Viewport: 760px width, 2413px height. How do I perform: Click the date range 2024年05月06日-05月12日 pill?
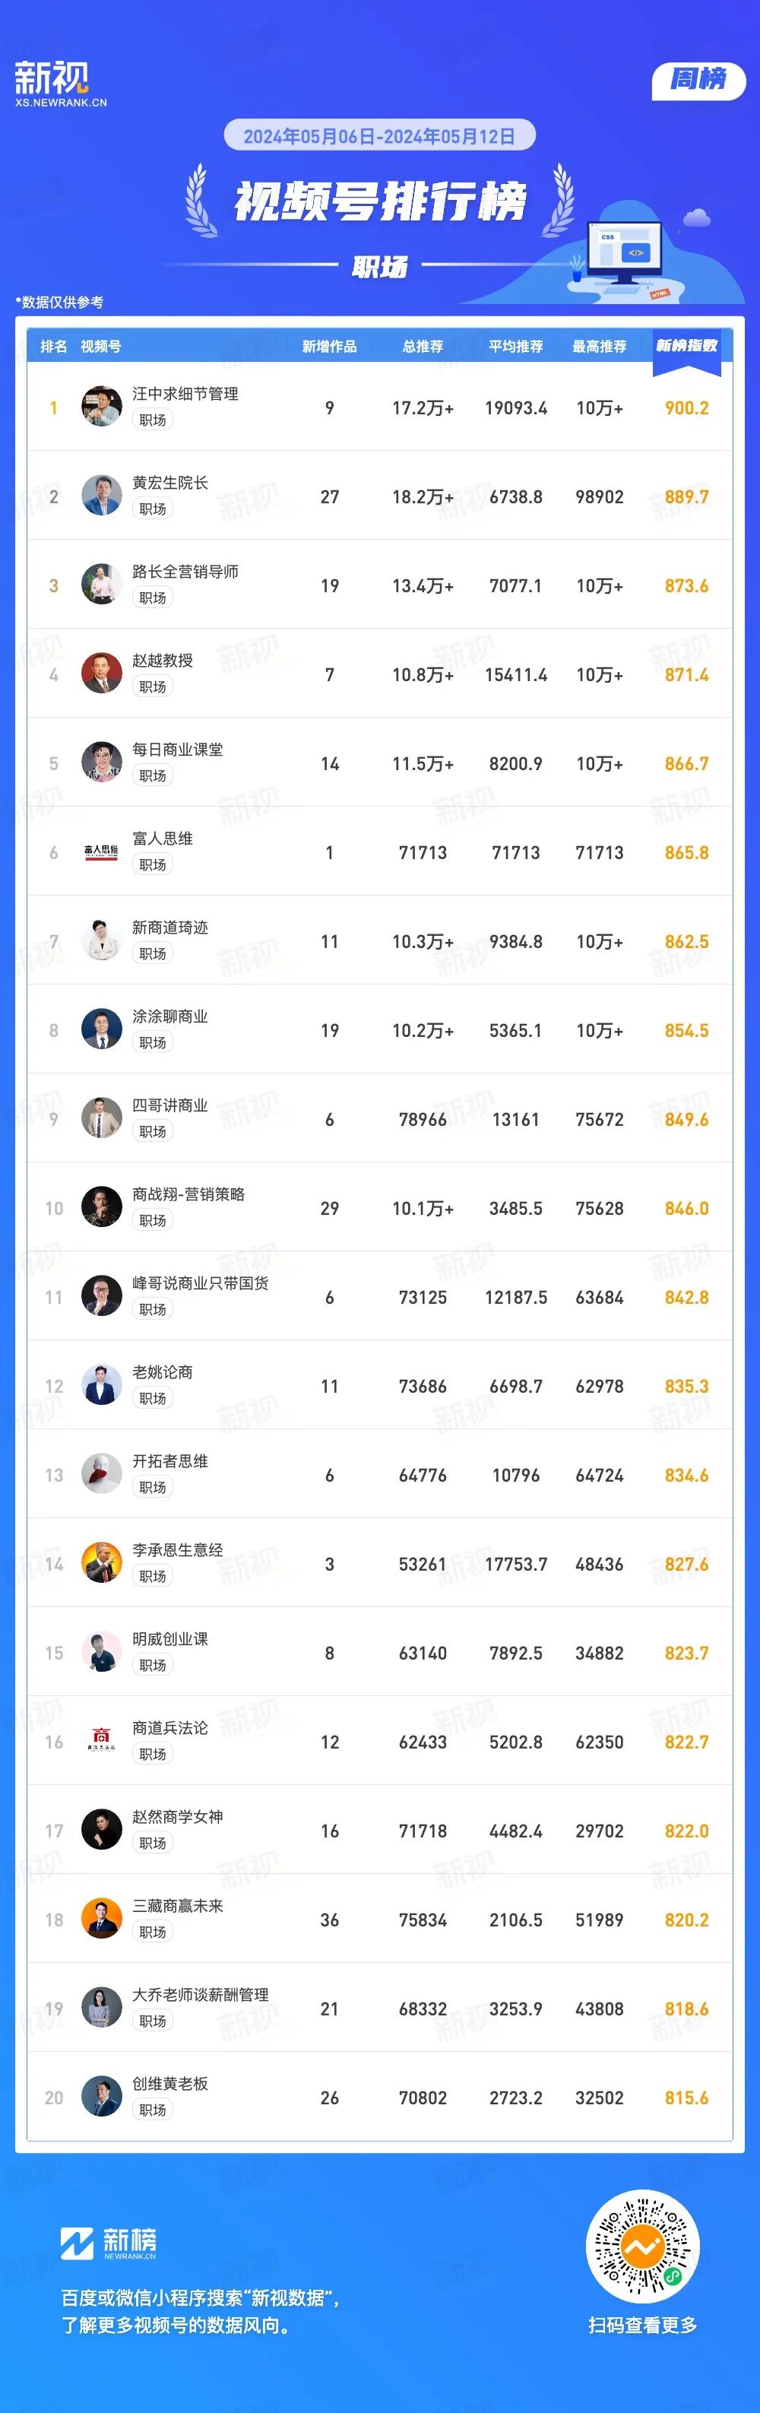pyautogui.click(x=379, y=137)
